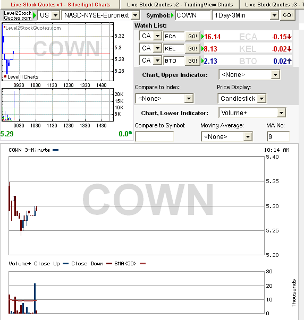Click the blue up arrow for BTO

[x=289, y=61]
